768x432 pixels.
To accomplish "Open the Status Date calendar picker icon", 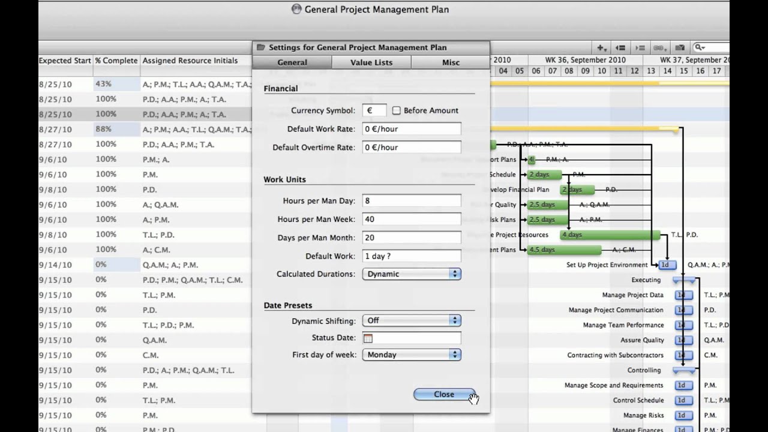I will click(x=368, y=338).
